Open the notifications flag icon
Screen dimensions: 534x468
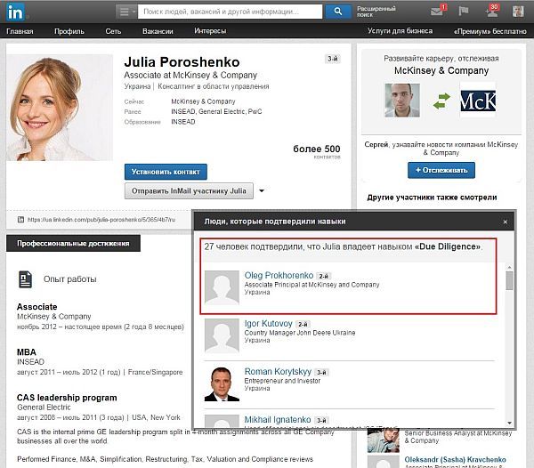(x=463, y=12)
